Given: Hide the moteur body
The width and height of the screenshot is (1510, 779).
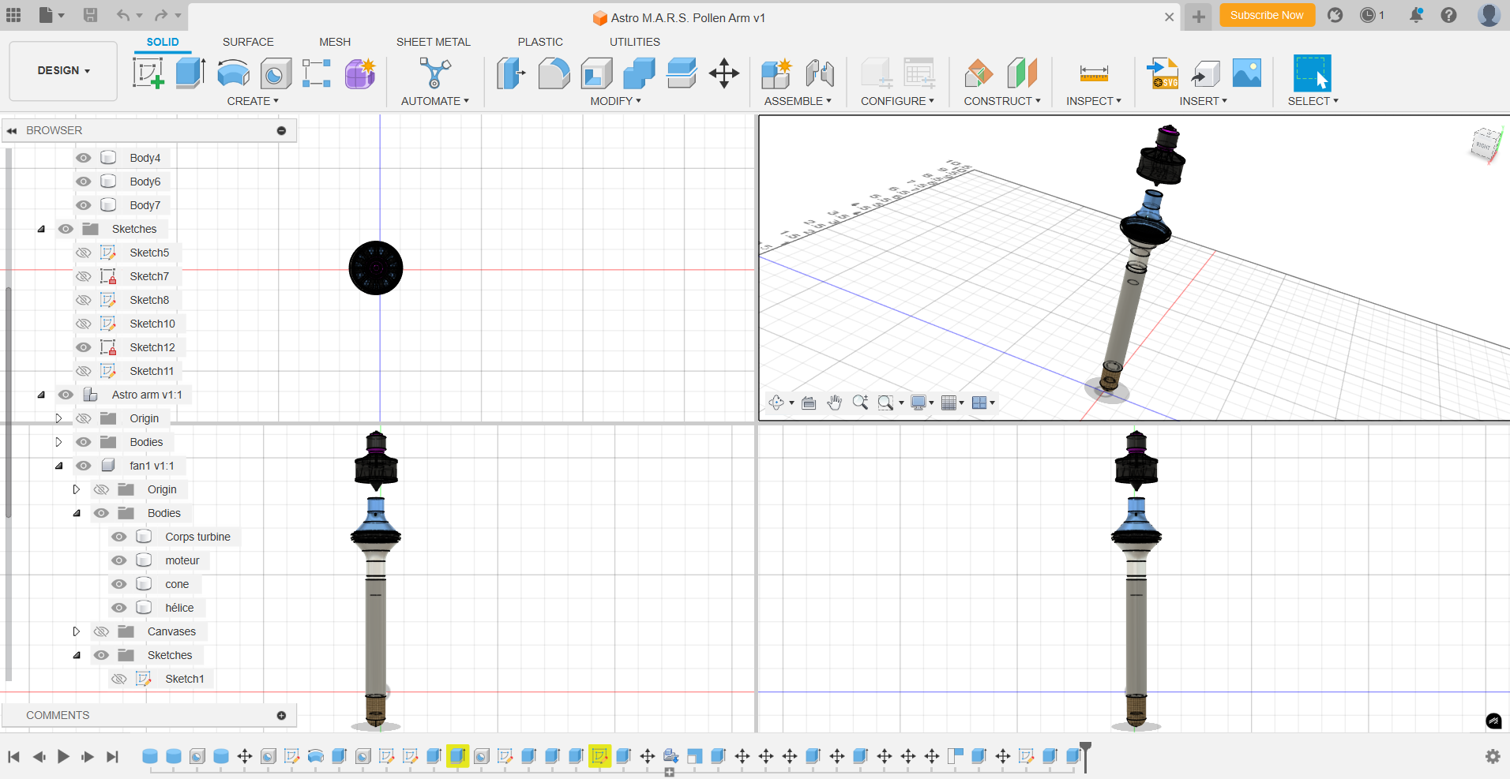Looking at the screenshot, I should 119,560.
